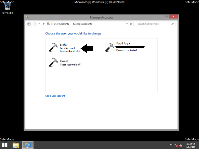199x149 pixels.
Task: Expand the address bar history dropdown
Action: 127,24
